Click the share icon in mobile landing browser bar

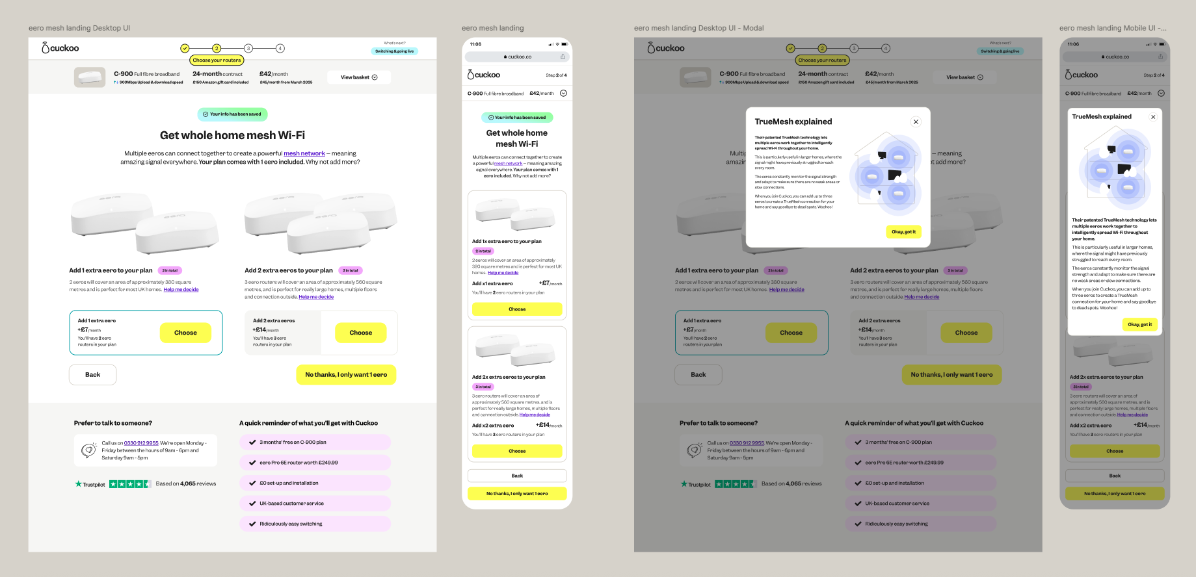[563, 57]
